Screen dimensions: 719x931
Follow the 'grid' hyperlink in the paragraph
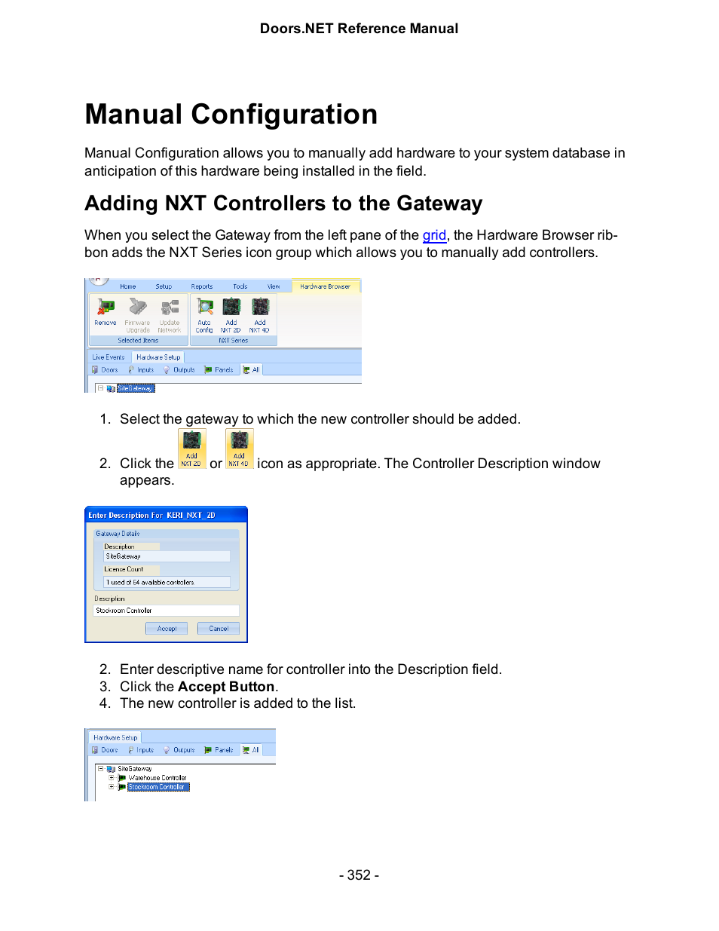(434, 235)
